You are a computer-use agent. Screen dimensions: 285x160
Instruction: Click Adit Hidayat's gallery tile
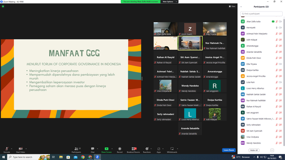215,114
